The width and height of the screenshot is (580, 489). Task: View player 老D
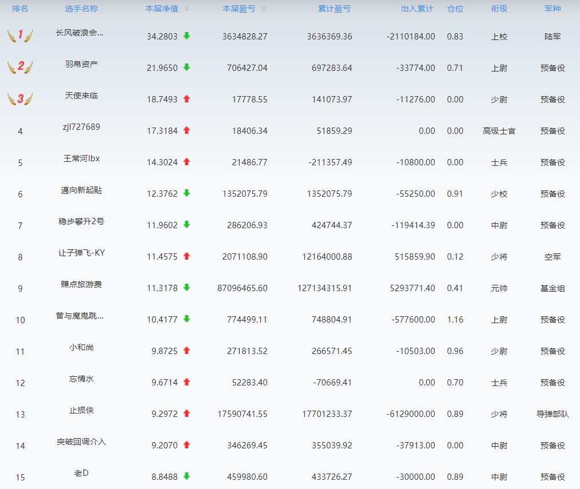(81, 473)
